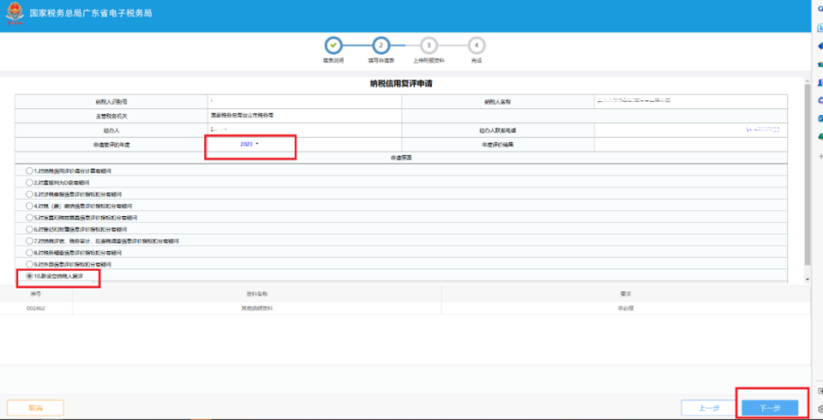823x420 pixels.
Task: Open the Outlook icon in browser sidebar
Action: [820, 118]
